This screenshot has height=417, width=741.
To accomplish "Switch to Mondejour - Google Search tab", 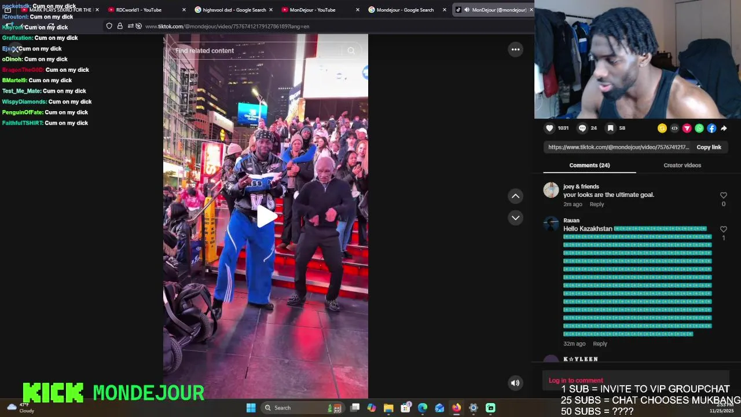I will point(405,10).
